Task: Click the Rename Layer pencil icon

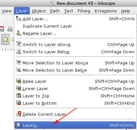Action: click(x=19, y=33)
